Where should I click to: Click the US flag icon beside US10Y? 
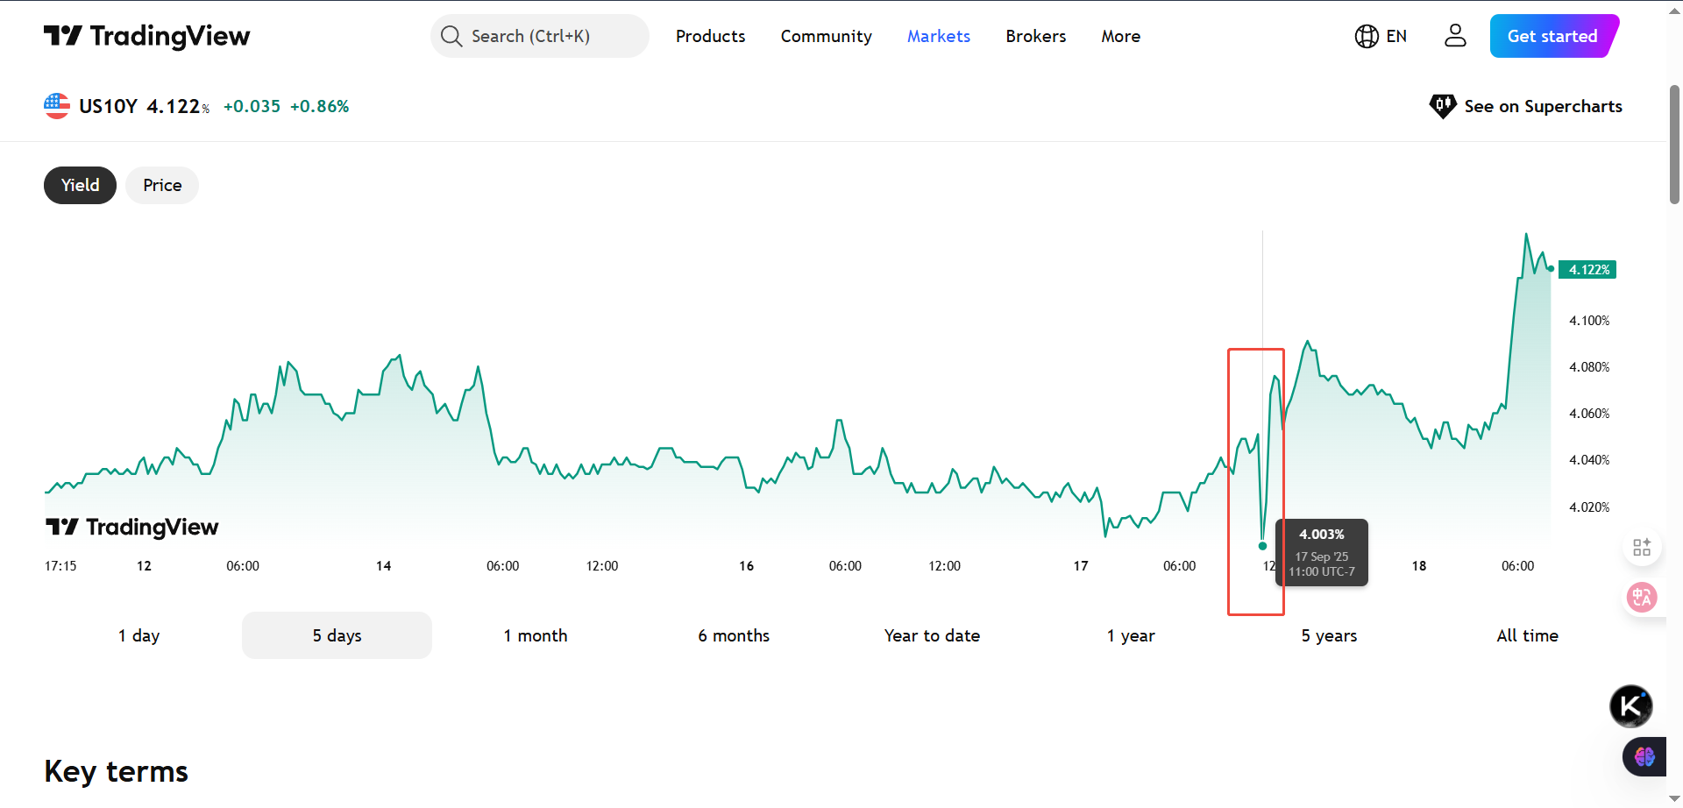tap(57, 106)
